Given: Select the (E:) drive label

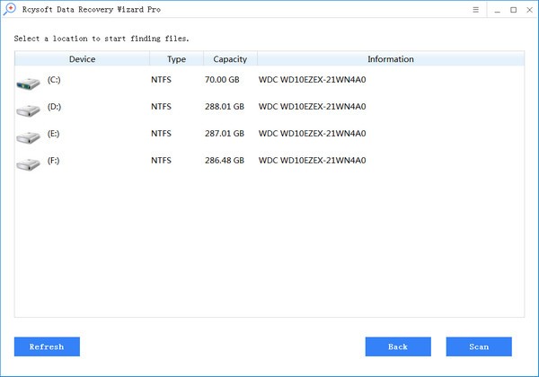Looking at the screenshot, I should point(54,133).
